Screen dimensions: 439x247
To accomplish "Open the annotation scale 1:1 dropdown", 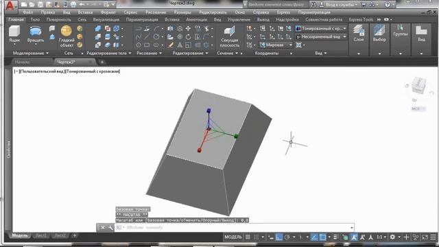I will 381,237.
